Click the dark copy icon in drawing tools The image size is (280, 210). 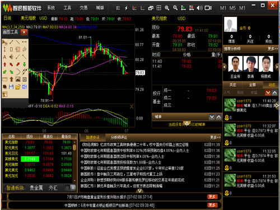(5, 87)
